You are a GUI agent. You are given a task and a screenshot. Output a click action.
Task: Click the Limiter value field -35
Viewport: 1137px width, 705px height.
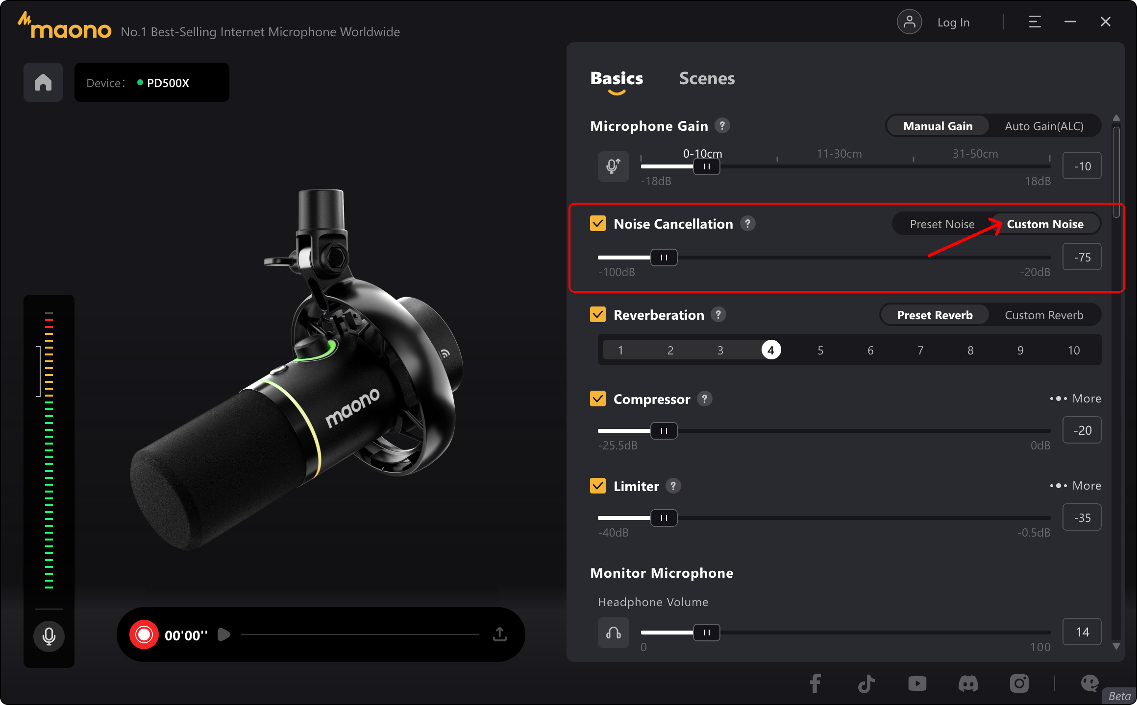click(x=1082, y=517)
